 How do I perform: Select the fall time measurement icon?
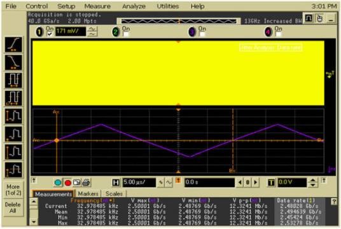tap(13, 62)
